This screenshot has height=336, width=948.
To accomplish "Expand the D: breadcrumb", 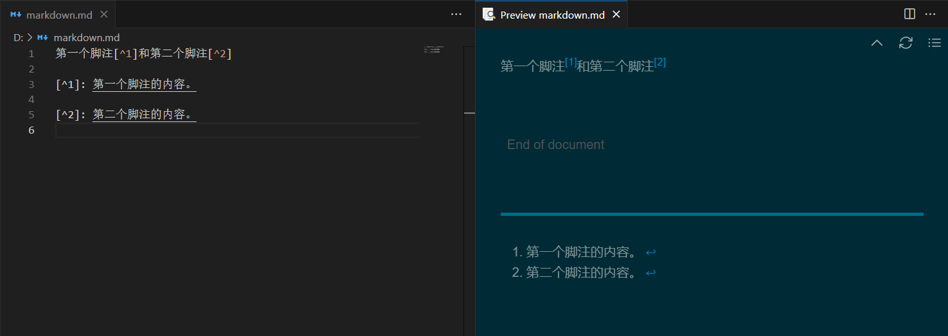I will click(18, 38).
